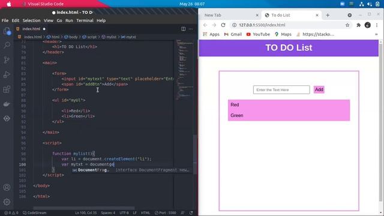Open the Run and Debug view

[x=7, y=74]
